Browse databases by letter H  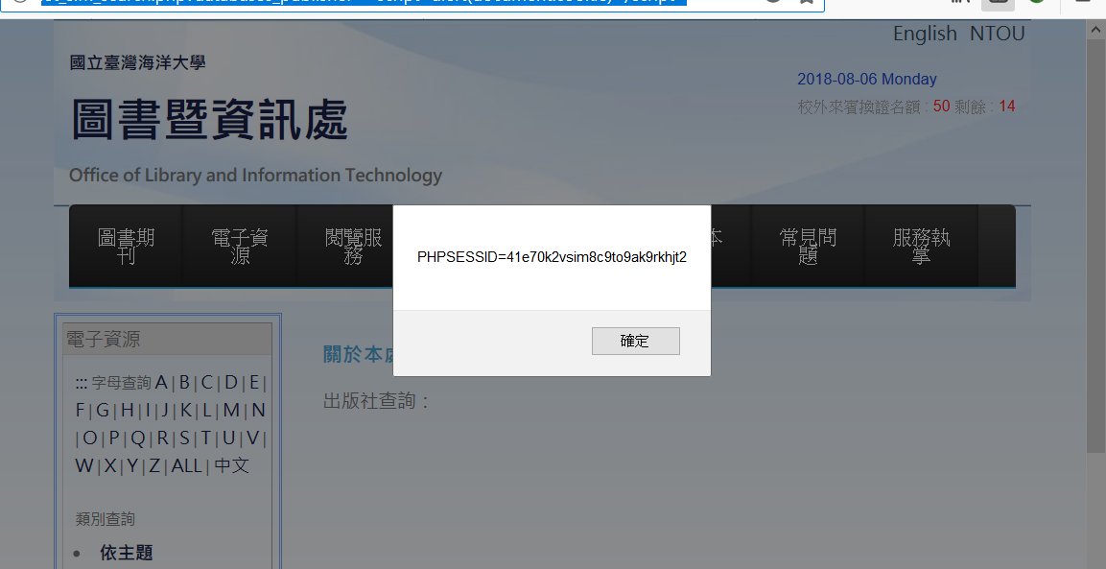pyautogui.click(x=127, y=410)
